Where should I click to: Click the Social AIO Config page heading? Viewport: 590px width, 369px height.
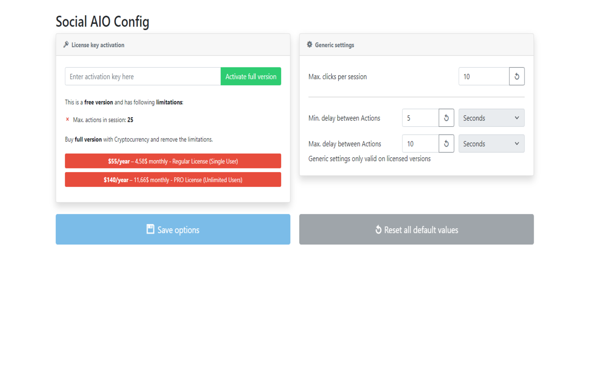click(x=102, y=22)
